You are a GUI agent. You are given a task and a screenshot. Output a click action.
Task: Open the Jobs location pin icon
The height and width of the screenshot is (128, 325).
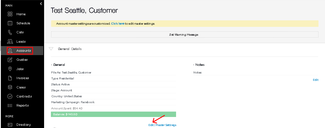[10, 69]
